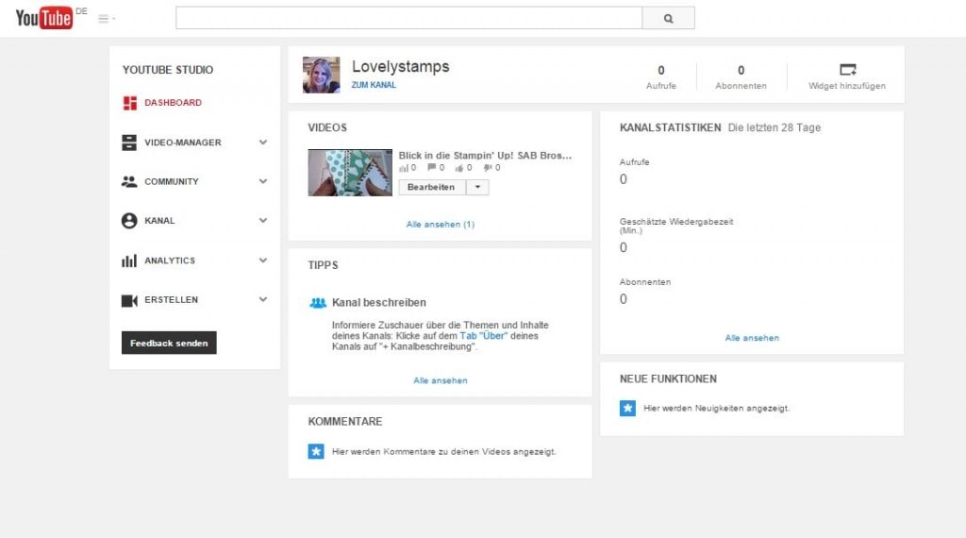Screen dimensions: 966x538
Task: Click Abonnenten value in Kanalstatistiken
Action: click(x=624, y=299)
